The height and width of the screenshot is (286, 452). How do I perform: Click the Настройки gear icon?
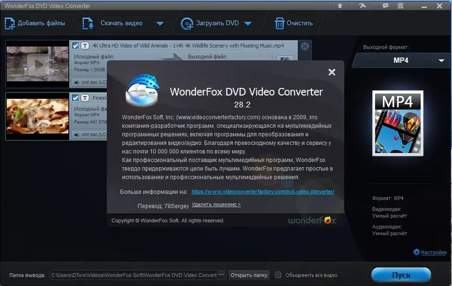coord(416,252)
